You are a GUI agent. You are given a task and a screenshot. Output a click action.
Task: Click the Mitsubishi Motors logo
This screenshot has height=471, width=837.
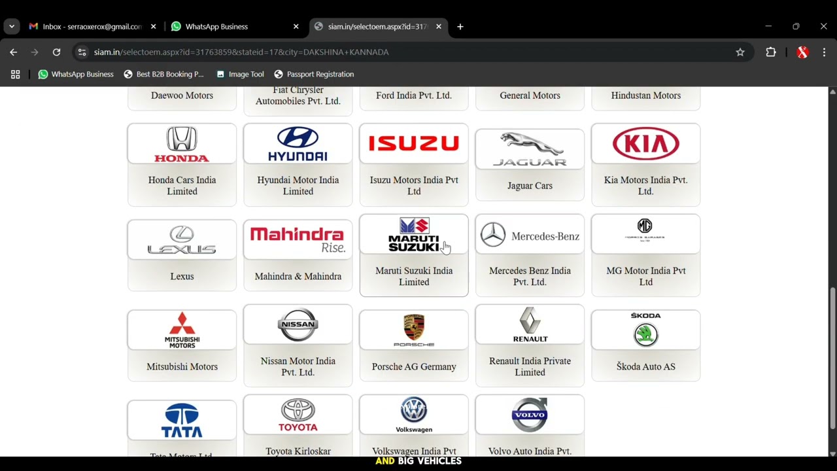(182, 330)
